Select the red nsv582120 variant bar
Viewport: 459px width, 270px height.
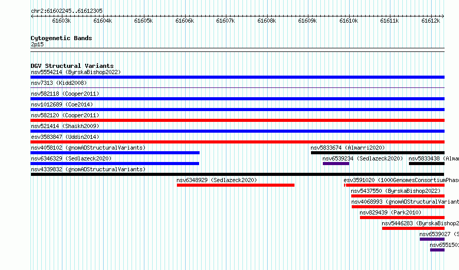(237, 120)
